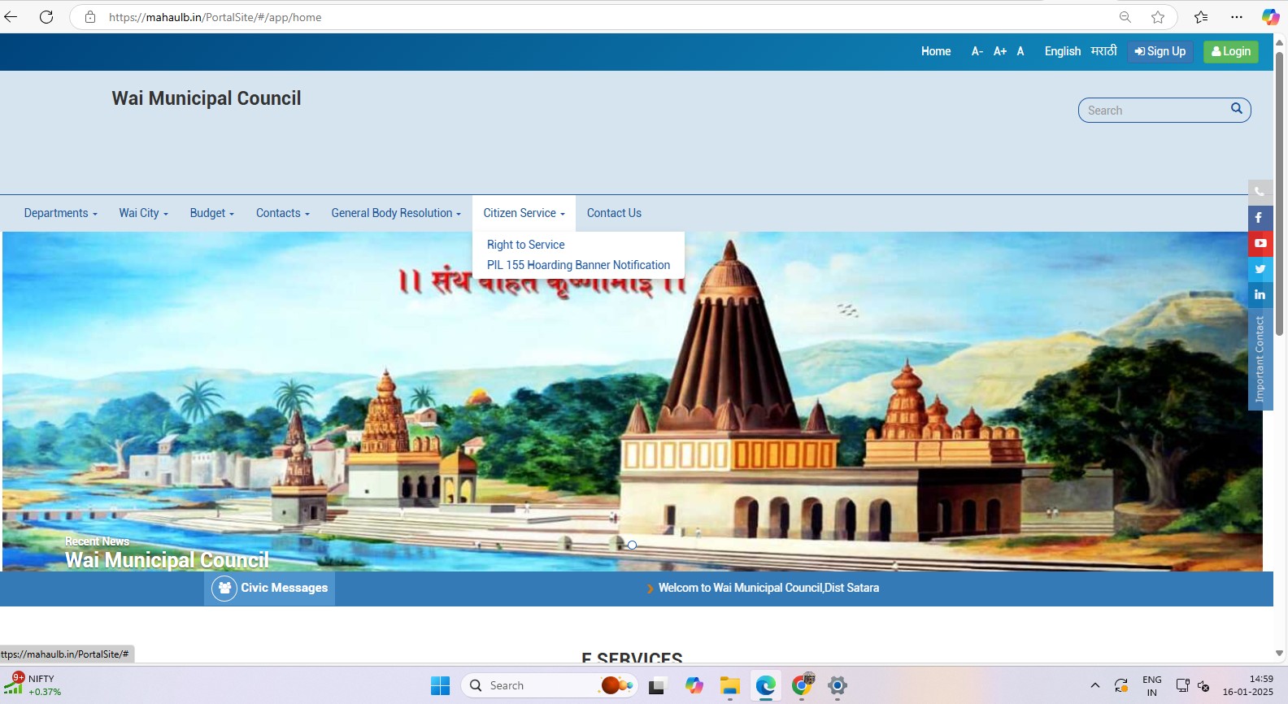
Task: Open the taskbar clock and date
Action: pyautogui.click(x=1247, y=685)
